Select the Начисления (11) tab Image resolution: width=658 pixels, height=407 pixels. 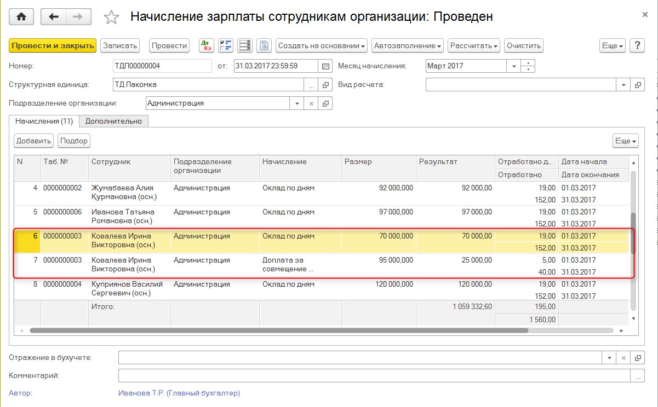pos(44,121)
